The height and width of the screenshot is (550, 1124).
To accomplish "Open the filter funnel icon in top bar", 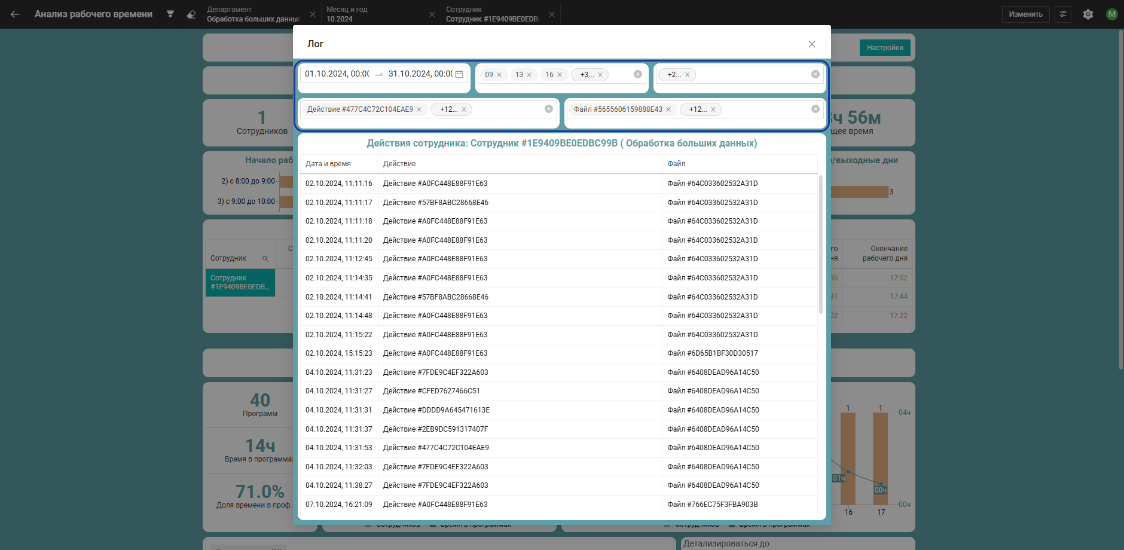I will coord(170,14).
